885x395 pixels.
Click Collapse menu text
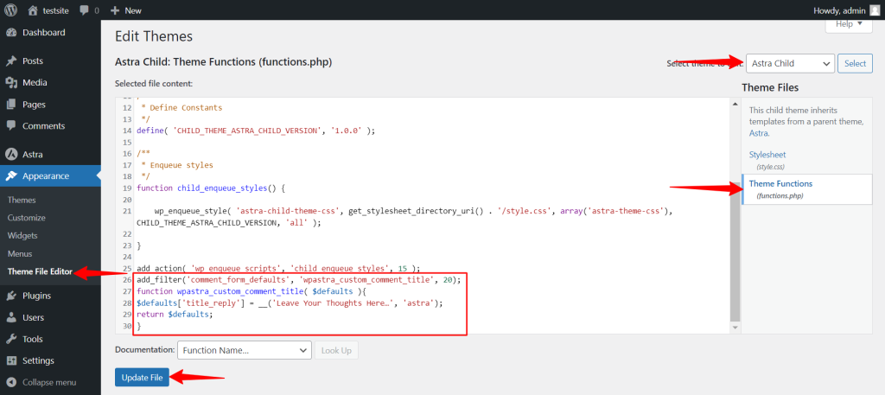(x=49, y=382)
